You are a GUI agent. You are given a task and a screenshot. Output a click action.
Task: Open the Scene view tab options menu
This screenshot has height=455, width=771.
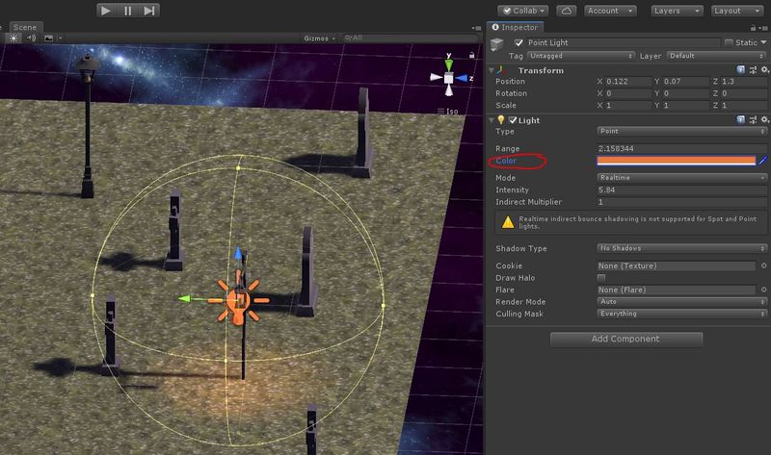coord(476,28)
